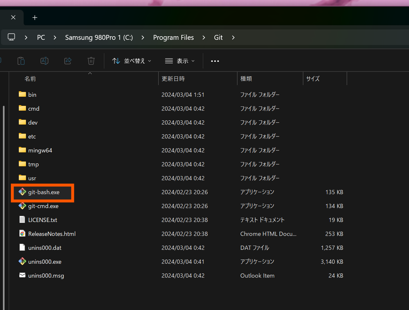
Task: Click the Chrome HTML Docu... type cell
Action: click(268, 234)
